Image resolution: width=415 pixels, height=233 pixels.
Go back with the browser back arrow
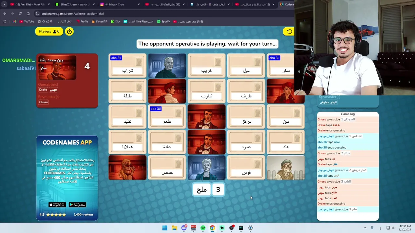coord(5,14)
